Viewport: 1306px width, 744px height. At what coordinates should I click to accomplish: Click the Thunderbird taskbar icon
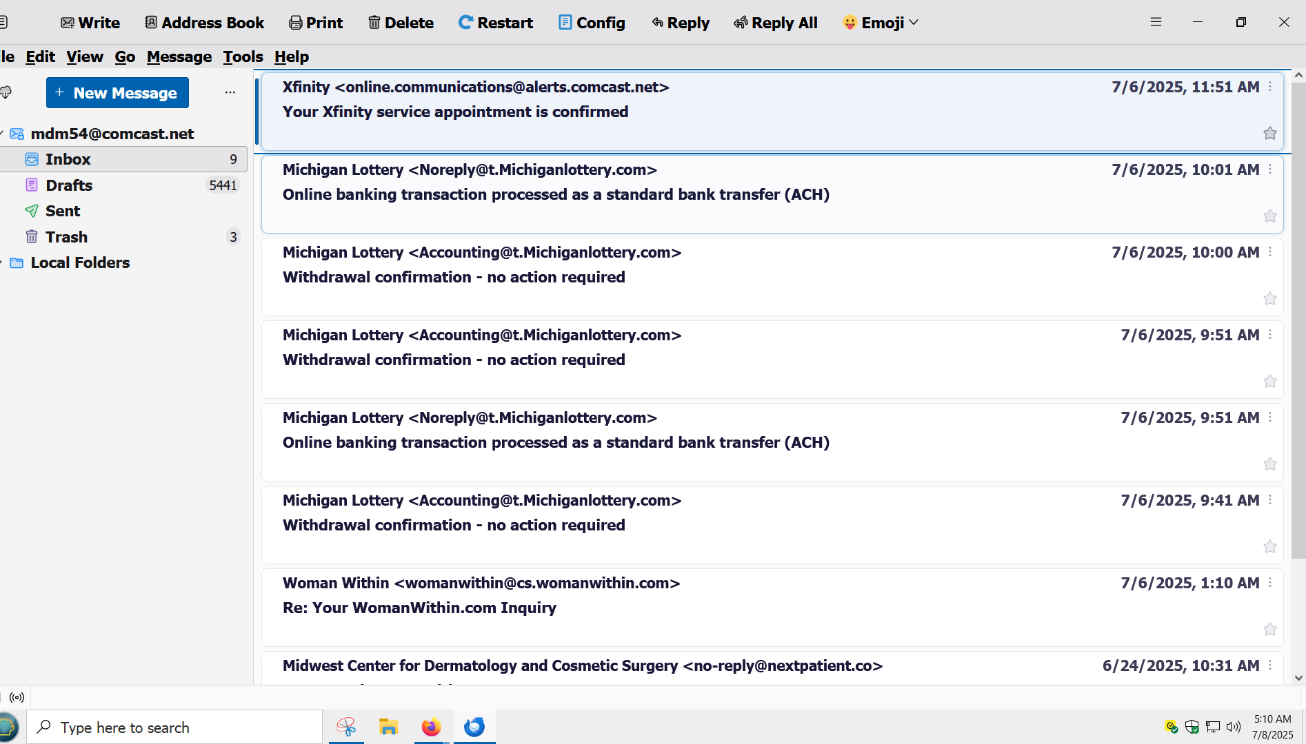(474, 727)
